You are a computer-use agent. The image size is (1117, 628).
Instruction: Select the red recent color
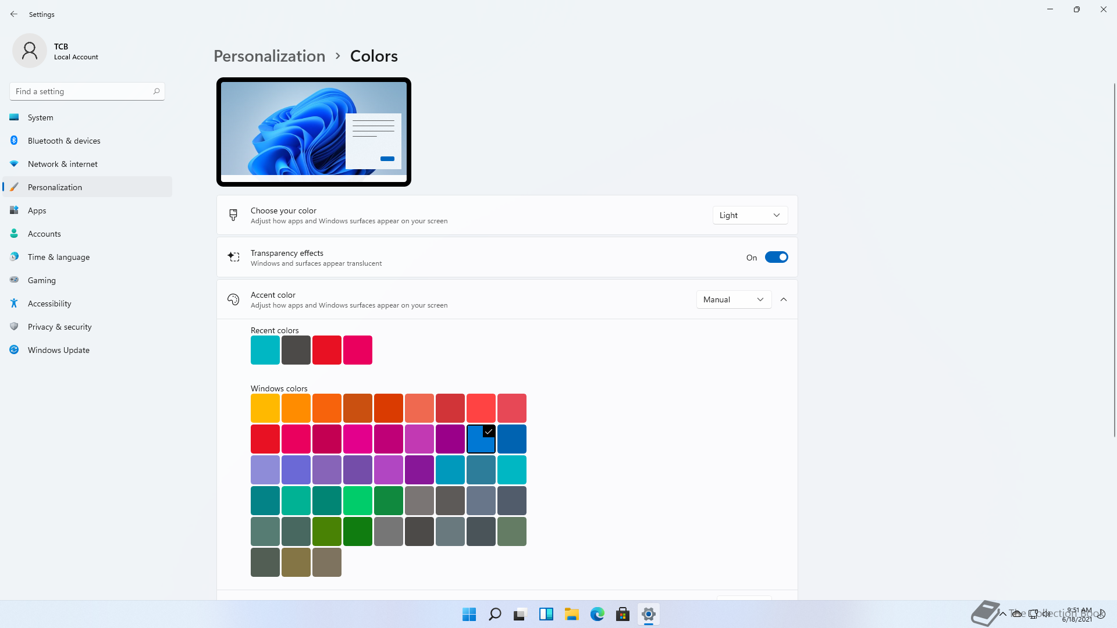tap(327, 350)
